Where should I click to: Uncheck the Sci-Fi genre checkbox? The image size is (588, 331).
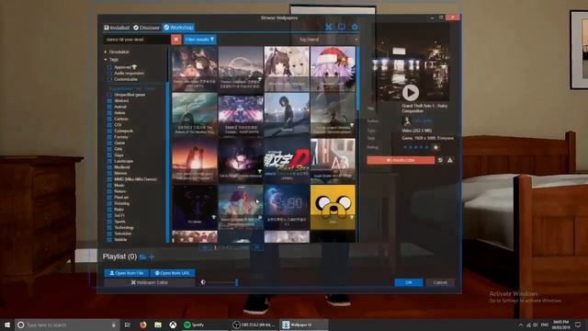click(x=110, y=215)
